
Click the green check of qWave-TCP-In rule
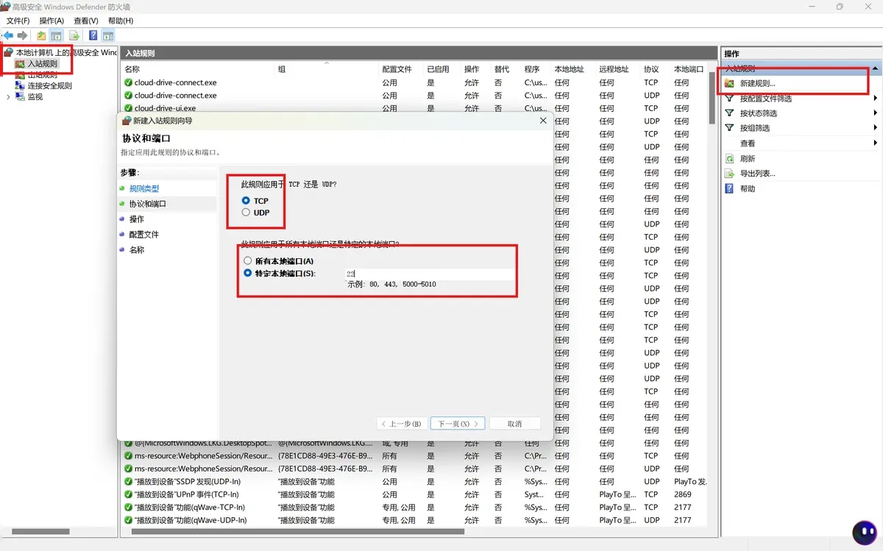[128, 508]
